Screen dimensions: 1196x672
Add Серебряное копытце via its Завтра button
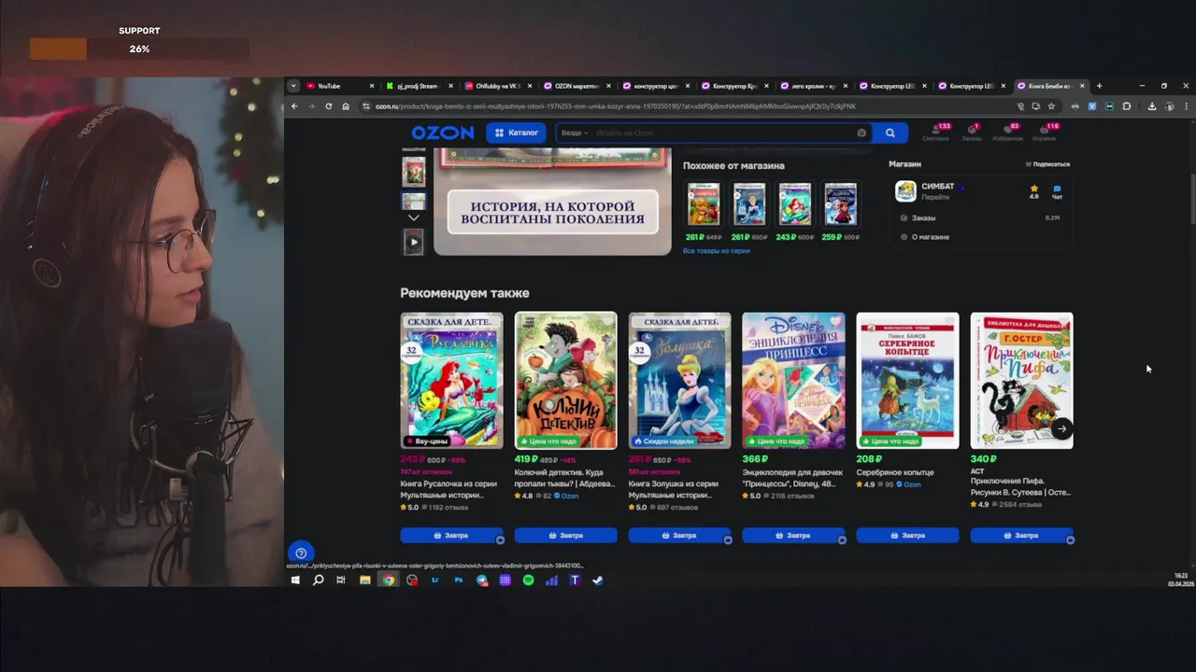tap(907, 536)
